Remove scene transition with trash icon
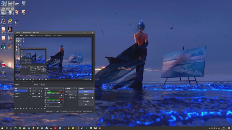Screen dimensions: 232x130 click(73, 98)
